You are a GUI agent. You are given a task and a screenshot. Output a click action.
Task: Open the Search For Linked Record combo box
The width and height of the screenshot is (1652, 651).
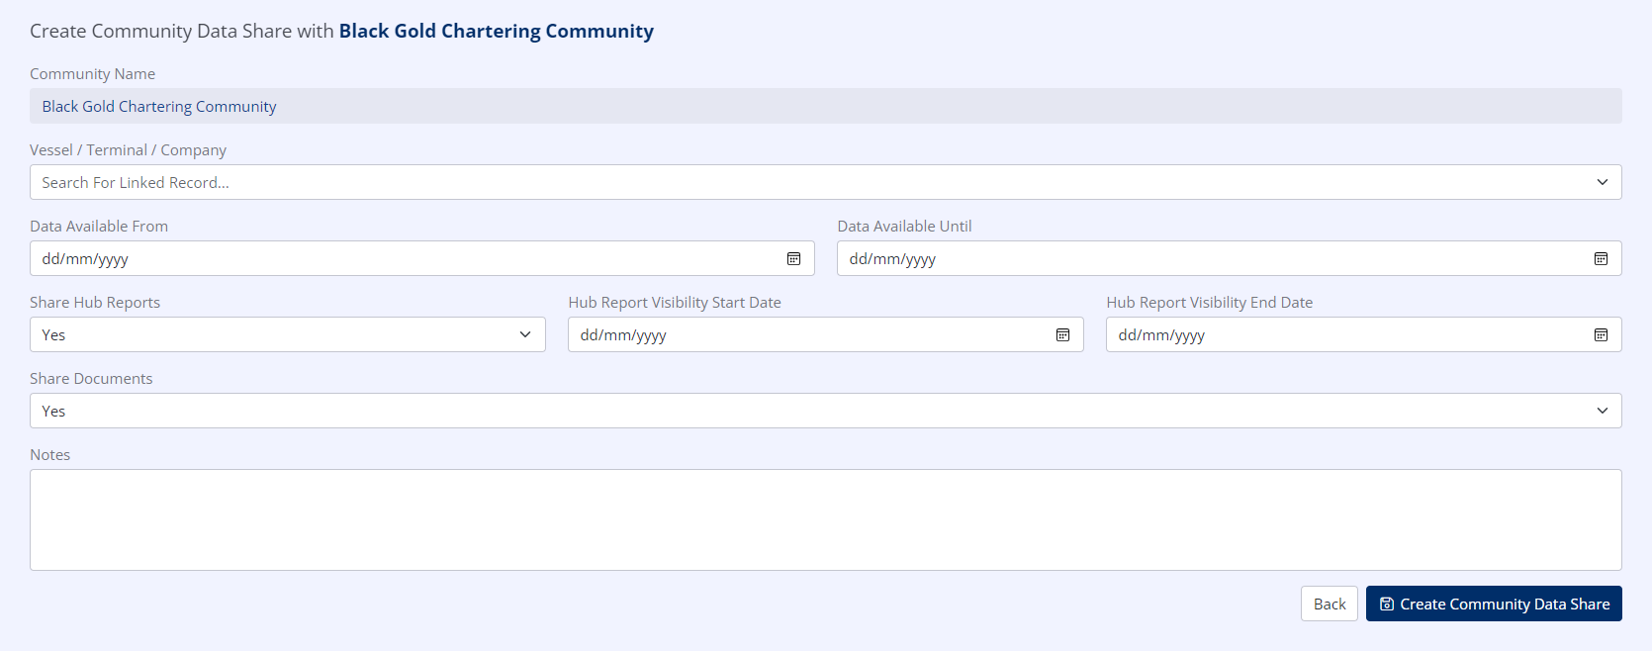(791, 183)
